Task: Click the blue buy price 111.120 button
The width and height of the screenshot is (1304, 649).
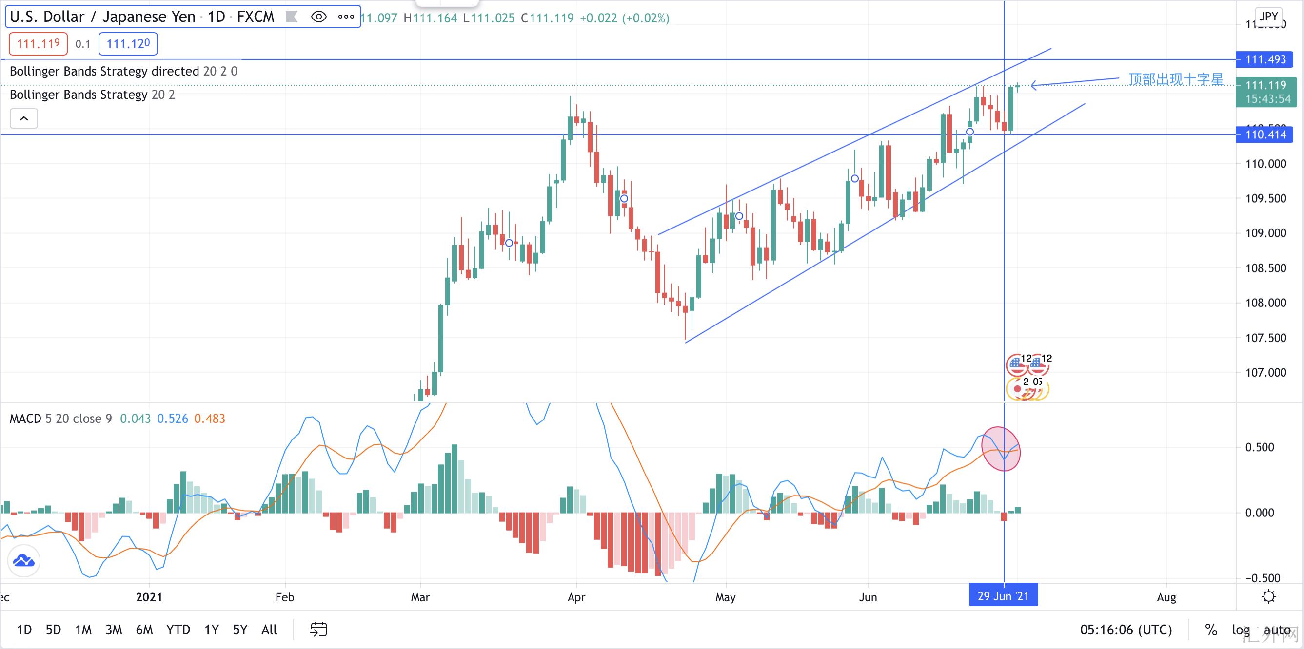Action: 128,44
